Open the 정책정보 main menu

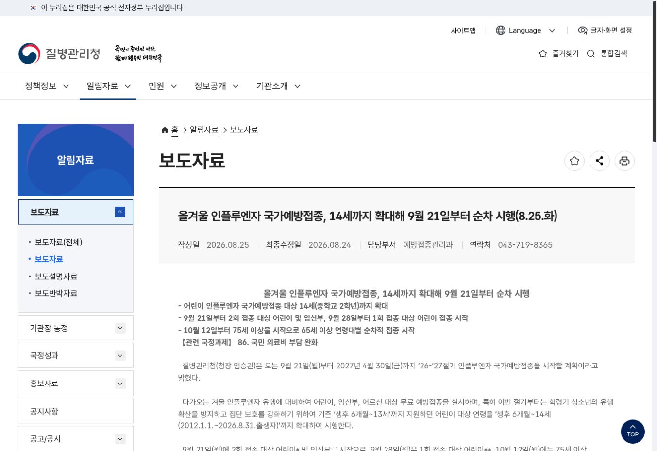[47, 86]
